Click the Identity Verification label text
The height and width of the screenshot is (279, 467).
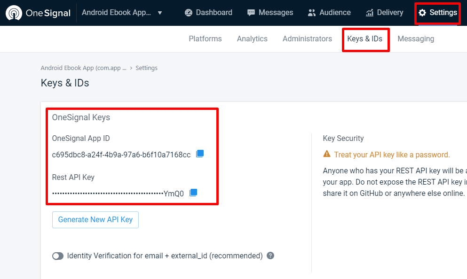165,256
